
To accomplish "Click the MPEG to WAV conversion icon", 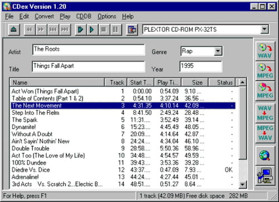I will pyautogui.click(x=265, y=133).
